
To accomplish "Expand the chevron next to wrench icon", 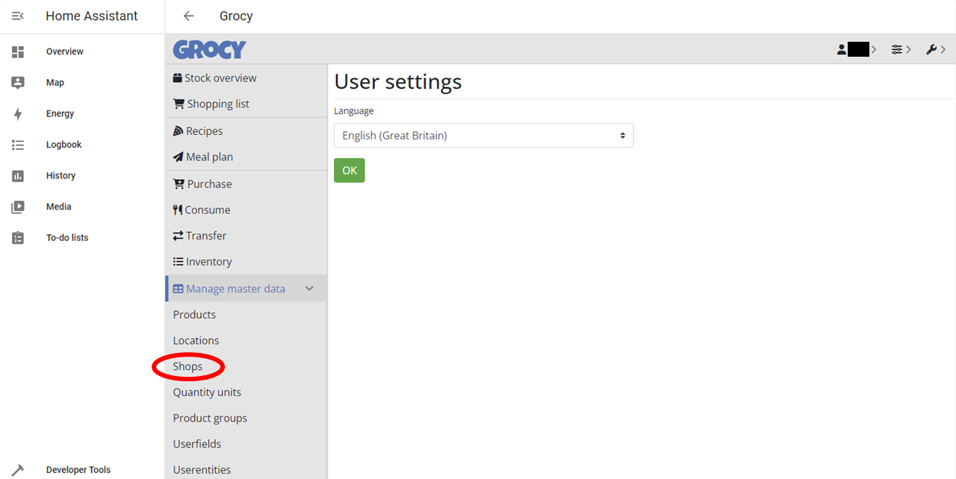I will [x=943, y=49].
